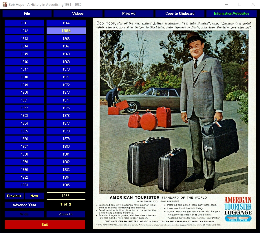This screenshot has height=233, width=260.
Task: Select year 1966
Action: [66, 38]
